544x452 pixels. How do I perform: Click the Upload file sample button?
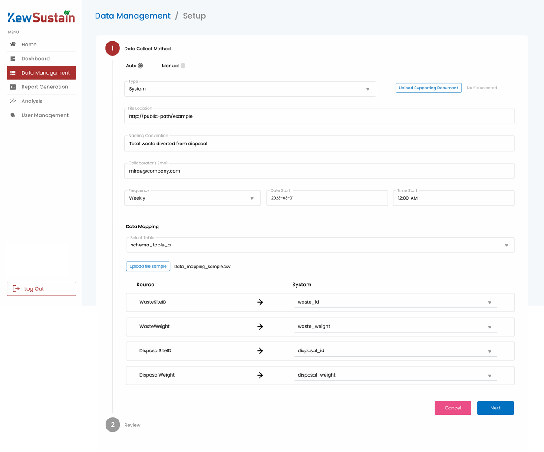(x=148, y=266)
